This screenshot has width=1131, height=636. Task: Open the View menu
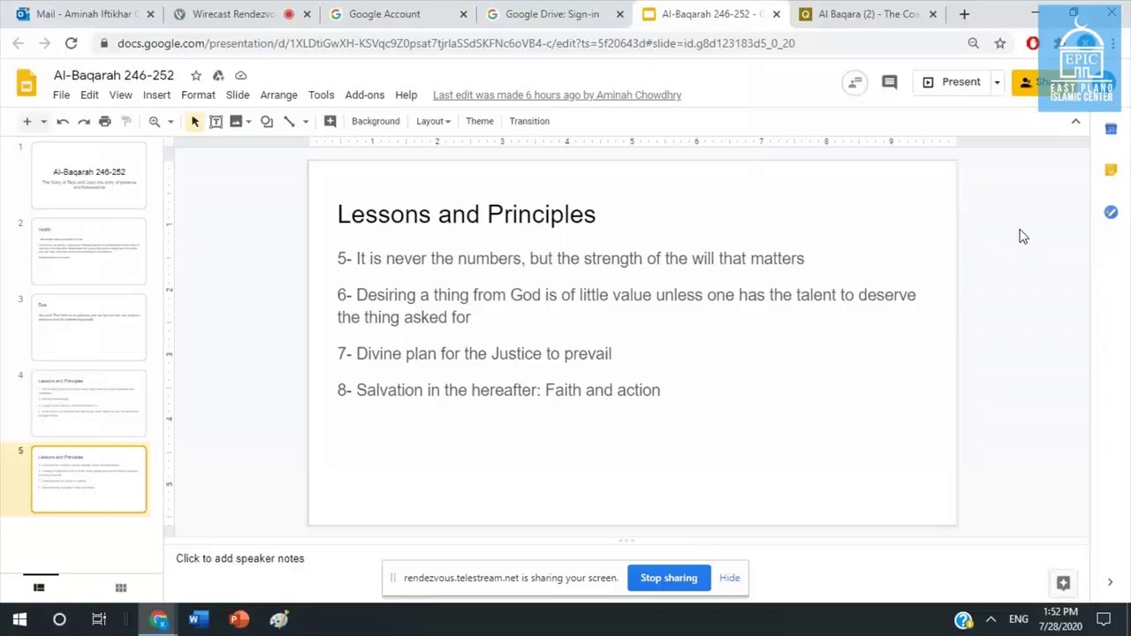click(121, 95)
